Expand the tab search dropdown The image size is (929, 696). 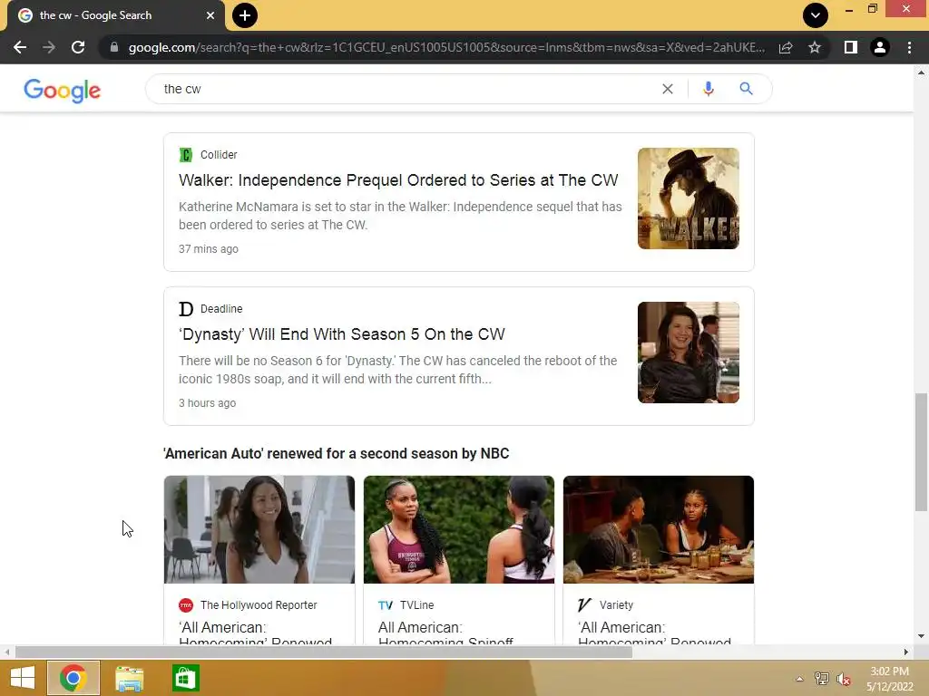pos(816,15)
